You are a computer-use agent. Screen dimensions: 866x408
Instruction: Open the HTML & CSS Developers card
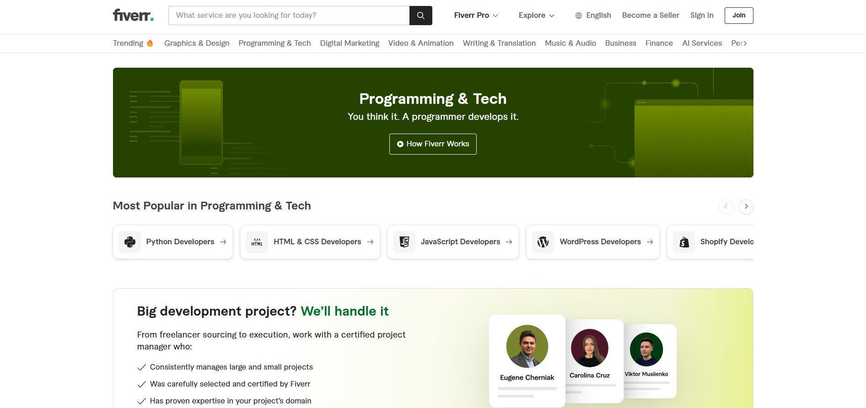(x=310, y=242)
